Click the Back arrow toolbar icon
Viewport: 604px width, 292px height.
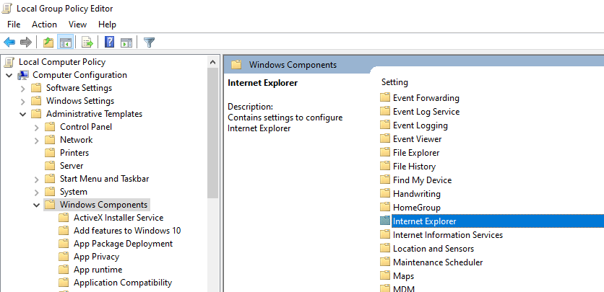[x=9, y=43]
